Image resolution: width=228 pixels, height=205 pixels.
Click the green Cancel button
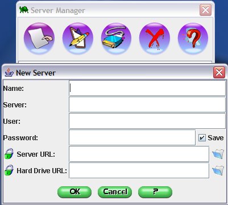click(x=115, y=192)
